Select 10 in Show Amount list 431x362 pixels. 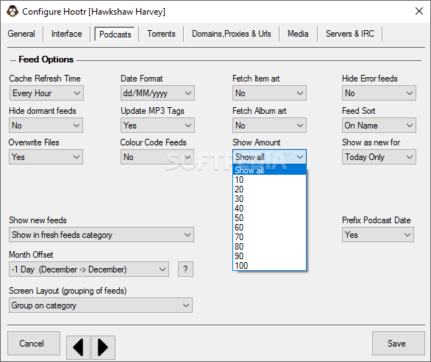click(269, 180)
